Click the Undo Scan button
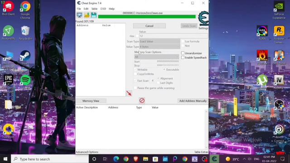The image size is (290, 163). tap(189, 26)
